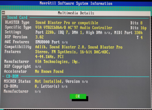
Task: Click the Navrátil Software System Information header
Action: 76,3
